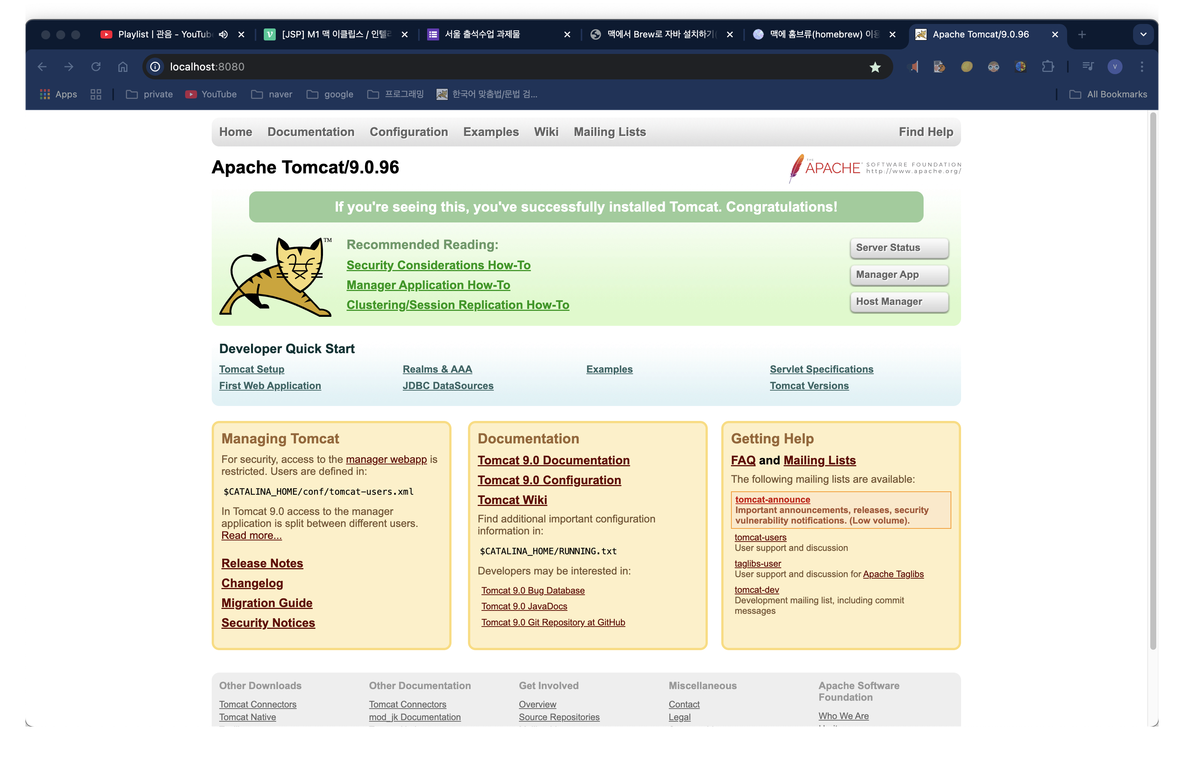Image resolution: width=1184 pixels, height=758 pixels.
Task: Open the media control icon
Action: point(1087,66)
